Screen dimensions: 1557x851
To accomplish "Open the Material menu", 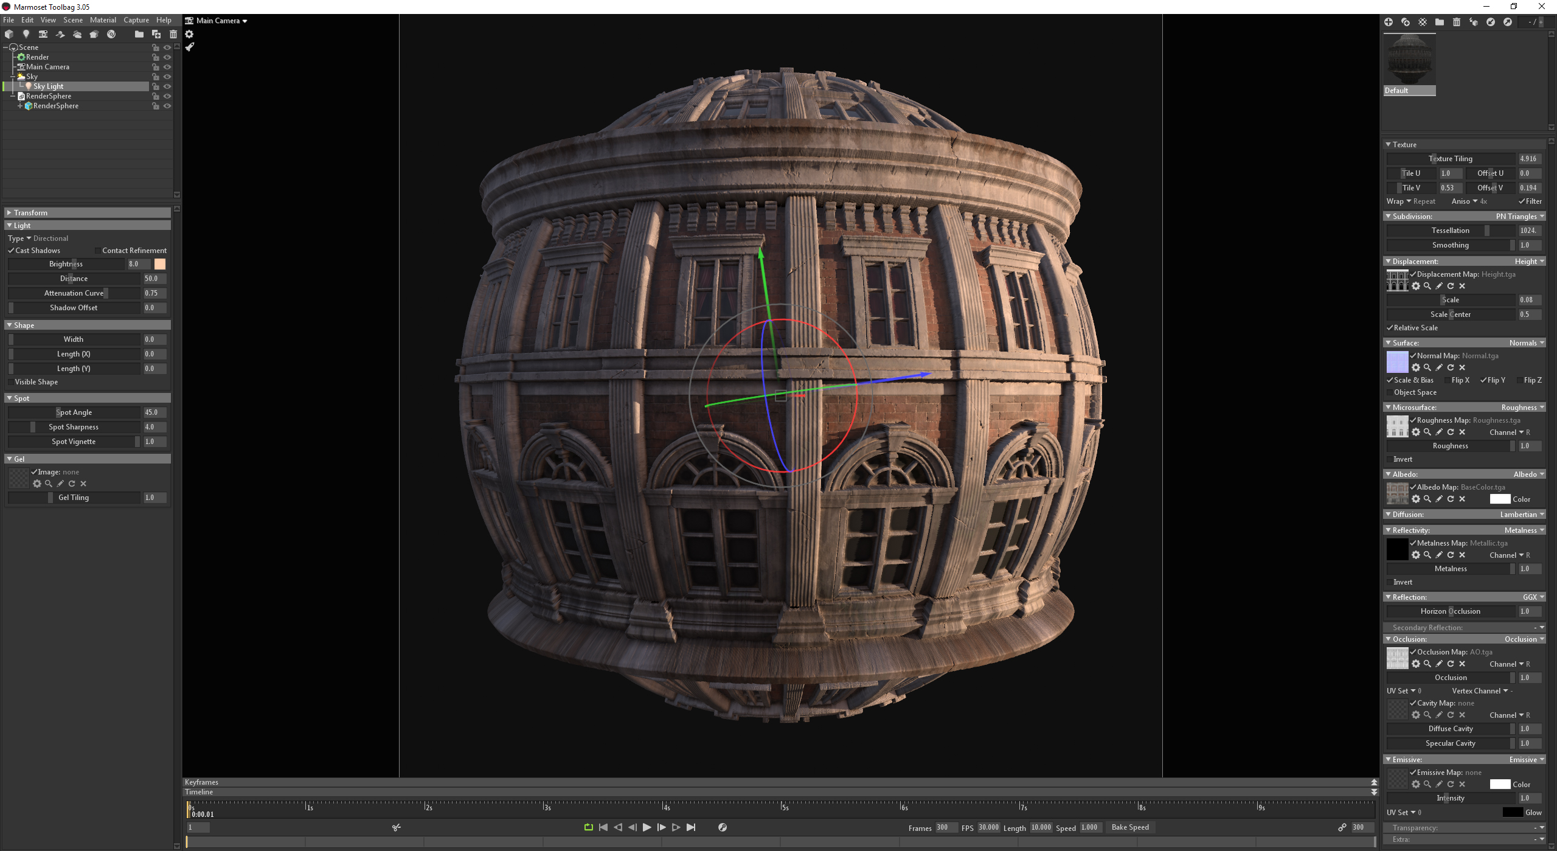I will [x=103, y=20].
